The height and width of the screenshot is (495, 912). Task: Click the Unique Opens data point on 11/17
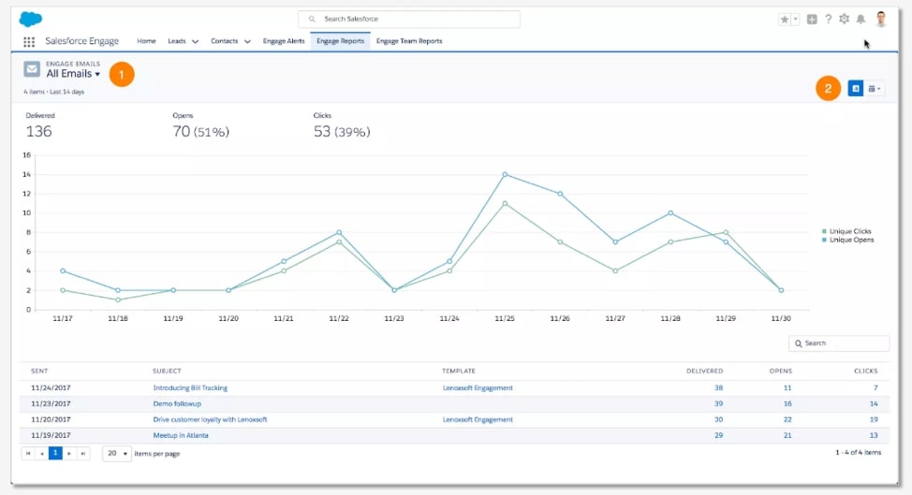(x=63, y=270)
